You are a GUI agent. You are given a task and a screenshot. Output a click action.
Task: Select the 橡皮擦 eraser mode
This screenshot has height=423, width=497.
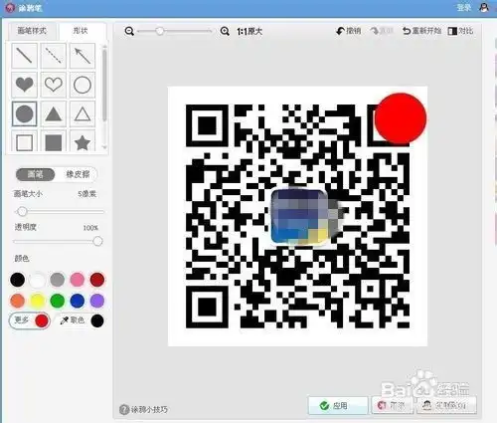(x=78, y=174)
